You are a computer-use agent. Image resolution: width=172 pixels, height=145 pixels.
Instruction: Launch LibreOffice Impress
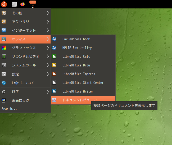83,74
